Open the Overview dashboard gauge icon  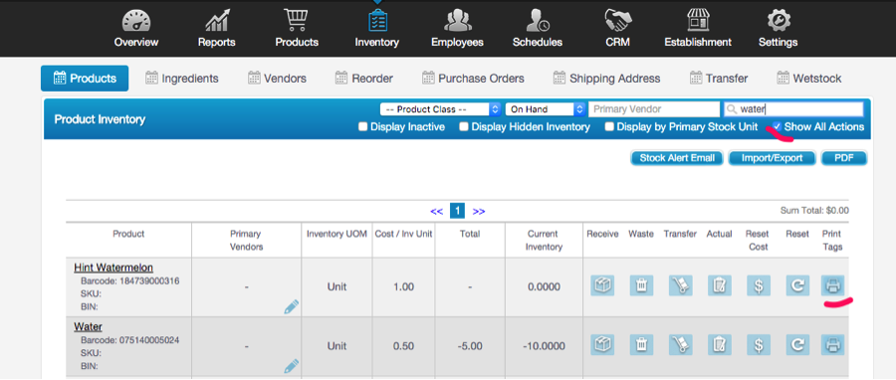tap(136, 21)
